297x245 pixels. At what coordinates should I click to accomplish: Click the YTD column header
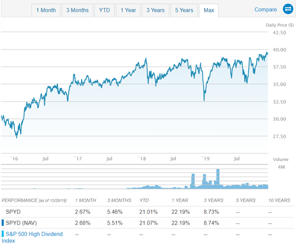144,200
